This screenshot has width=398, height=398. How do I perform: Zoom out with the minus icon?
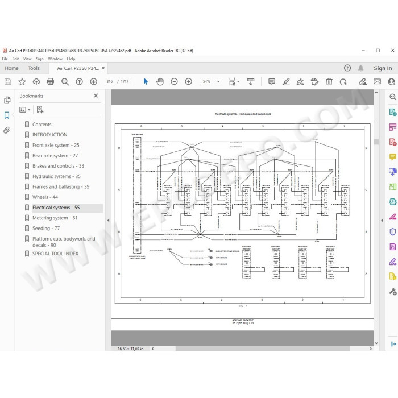[174, 81]
